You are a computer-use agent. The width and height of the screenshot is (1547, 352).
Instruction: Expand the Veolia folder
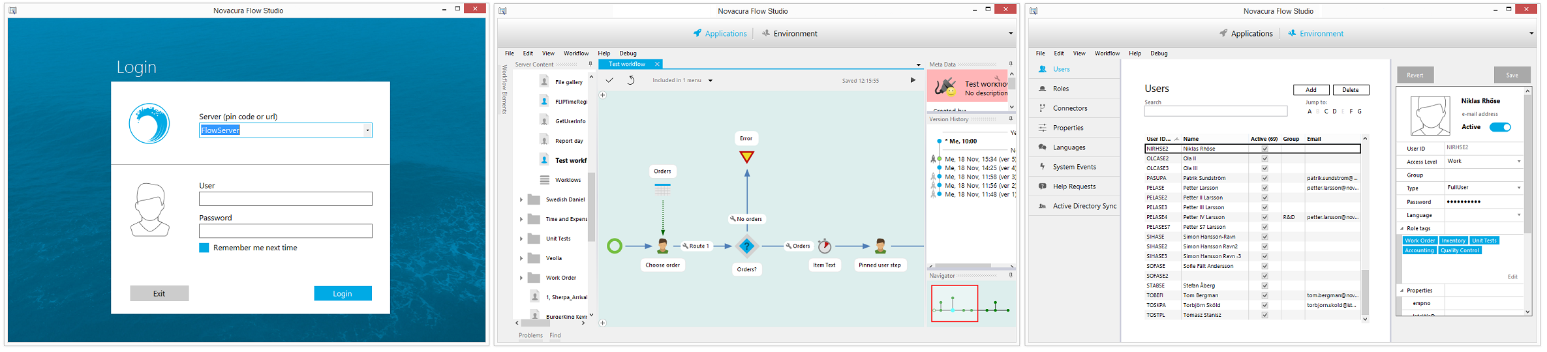tap(521, 258)
